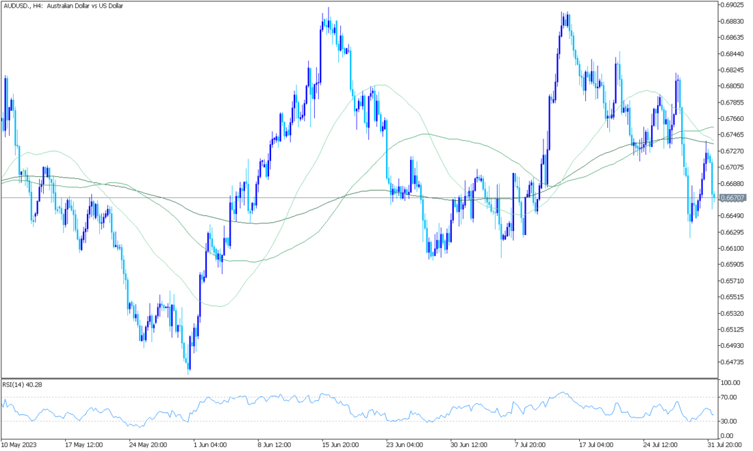Select the 24 May 20:00 time label
The width and height of the screenshot is (753, 451).
(148, 445)
